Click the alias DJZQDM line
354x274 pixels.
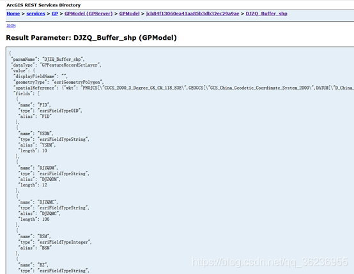[40, 179]
